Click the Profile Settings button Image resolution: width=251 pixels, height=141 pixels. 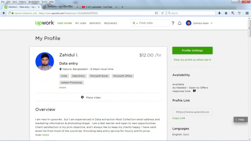[192, 50]
